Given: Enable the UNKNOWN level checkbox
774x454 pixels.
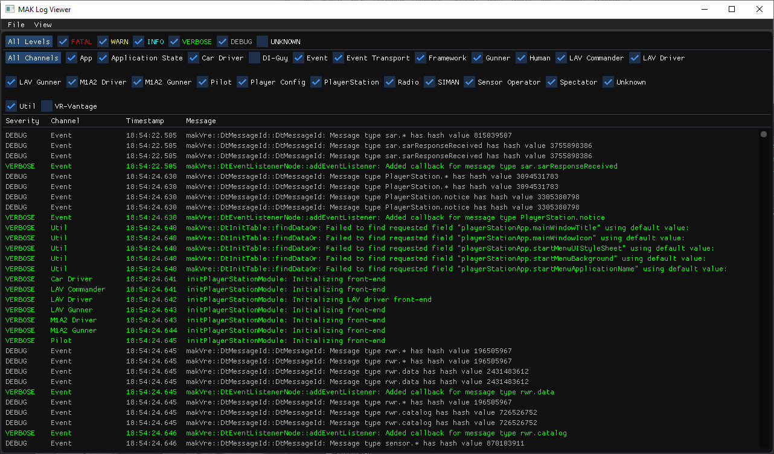Looking at the screenshot, I should coord(262,42).
